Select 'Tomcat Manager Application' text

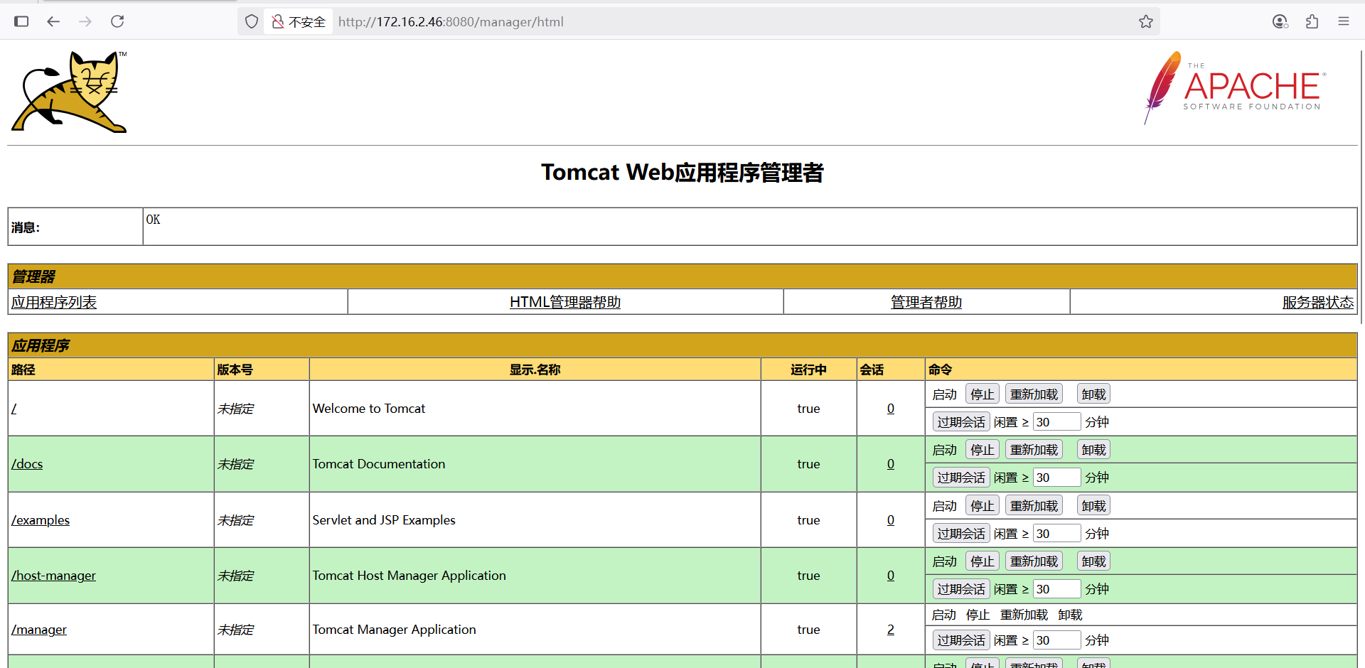coord(395,630)
